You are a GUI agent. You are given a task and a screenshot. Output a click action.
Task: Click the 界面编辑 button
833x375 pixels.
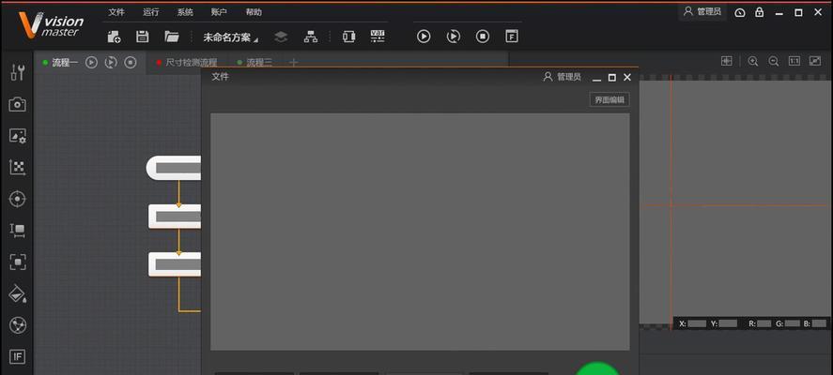click(x=609, y=99)
